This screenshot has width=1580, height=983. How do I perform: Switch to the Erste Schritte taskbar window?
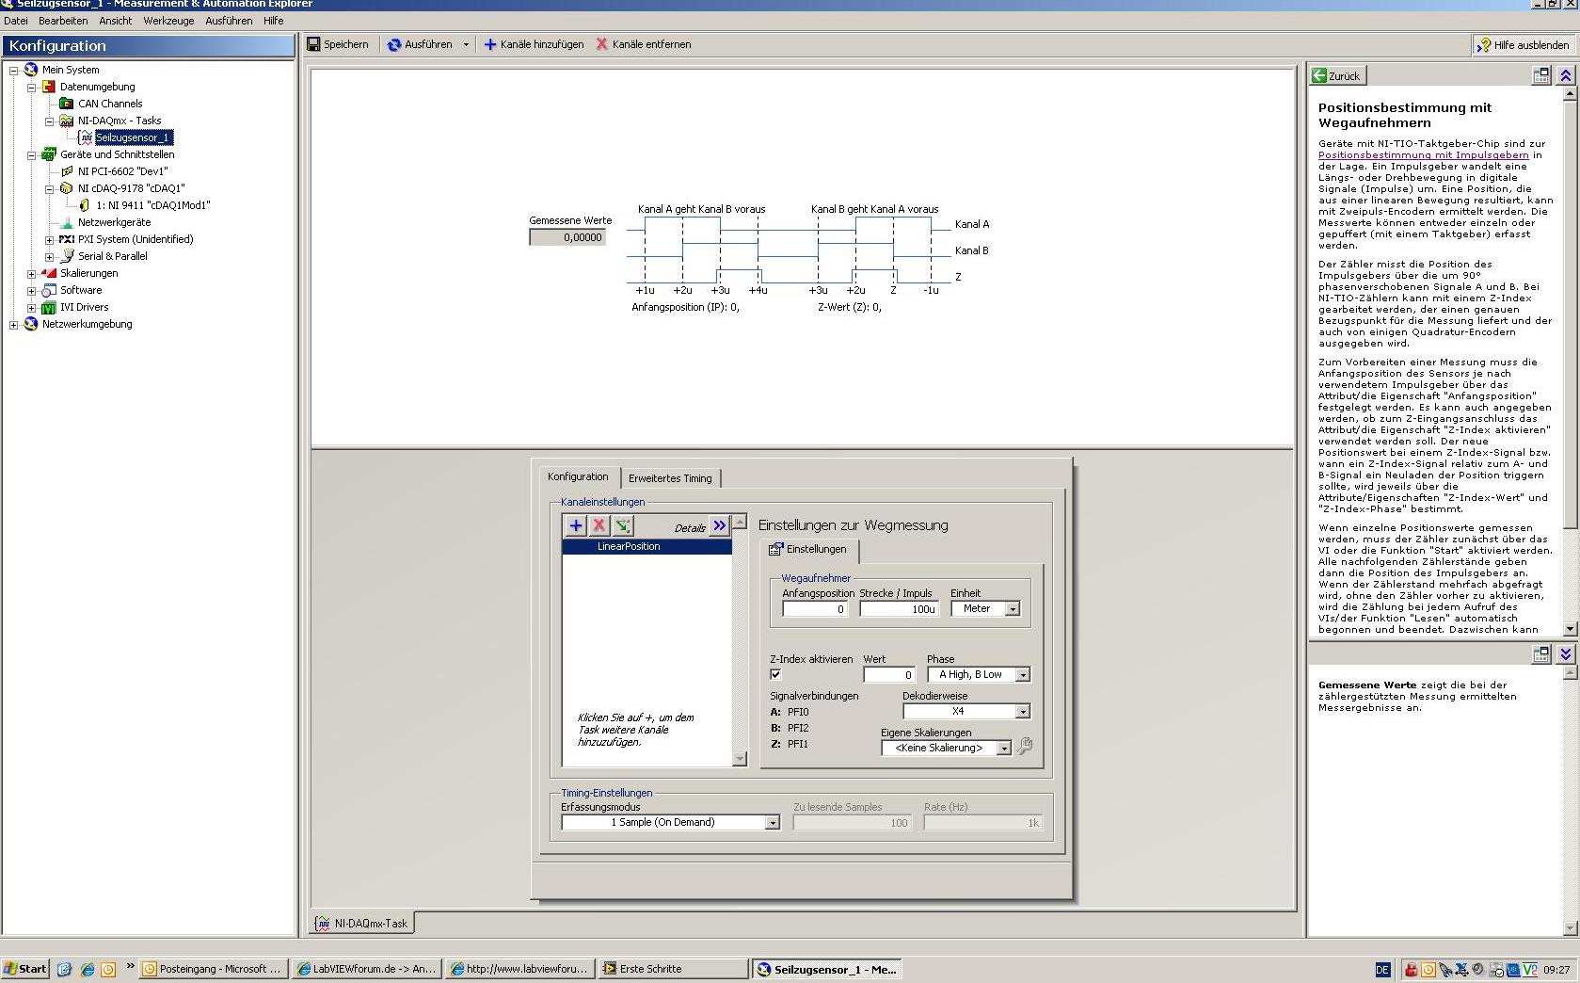point(673,969)
